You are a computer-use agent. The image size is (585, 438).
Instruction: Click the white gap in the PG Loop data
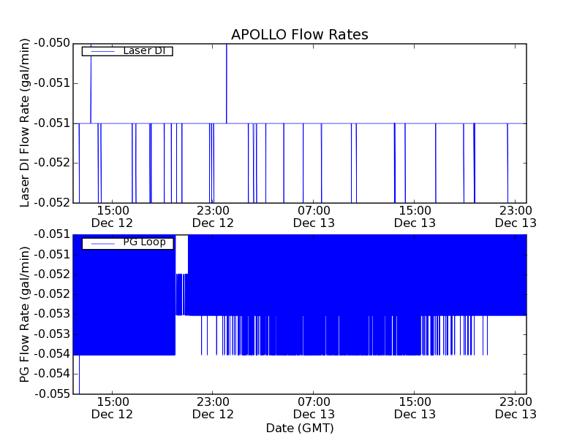[x=181, y=254]
